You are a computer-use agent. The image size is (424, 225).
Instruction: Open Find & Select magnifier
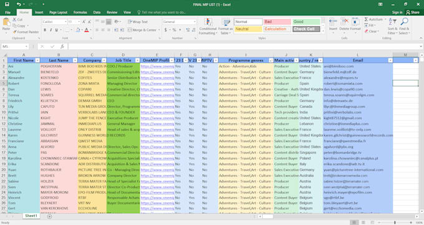click(404, 26)
